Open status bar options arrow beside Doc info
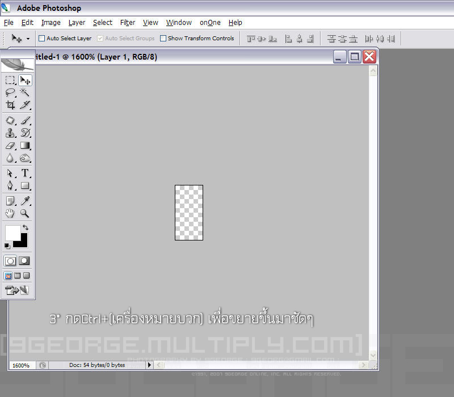 click(149, 365)
